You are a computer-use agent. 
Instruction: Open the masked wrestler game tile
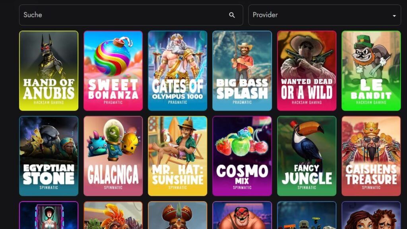(x=242, y=215)
